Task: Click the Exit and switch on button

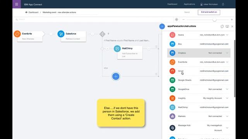Action: coord(209,12)
